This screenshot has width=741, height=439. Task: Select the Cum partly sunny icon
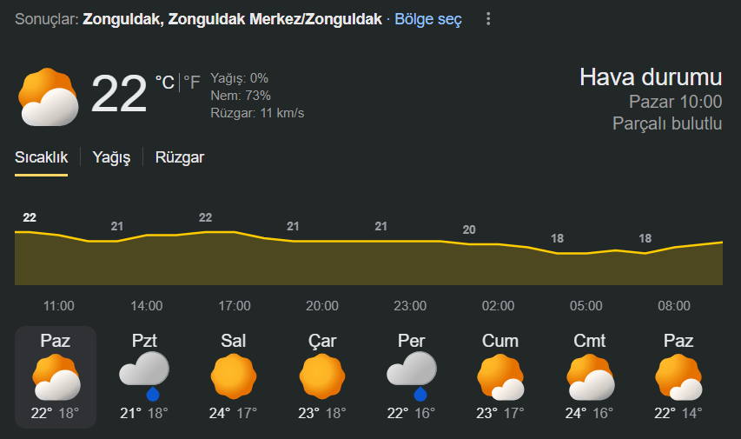(x=500, y=377)
